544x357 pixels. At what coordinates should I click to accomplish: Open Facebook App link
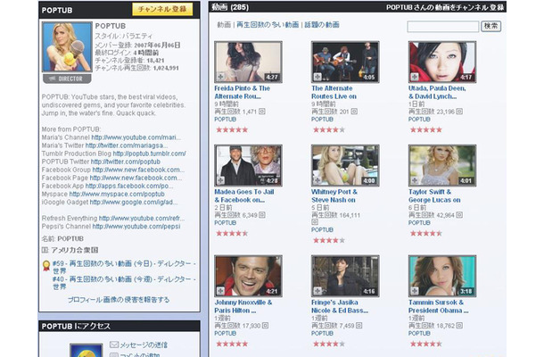point(129,186)
